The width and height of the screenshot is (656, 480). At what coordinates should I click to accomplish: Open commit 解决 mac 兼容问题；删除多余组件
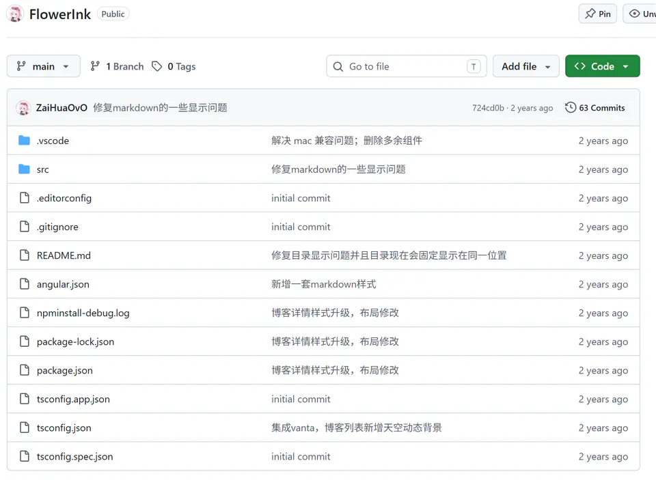coord(346,141)
